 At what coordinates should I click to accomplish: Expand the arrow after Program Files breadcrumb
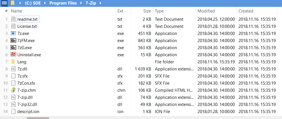81,3
